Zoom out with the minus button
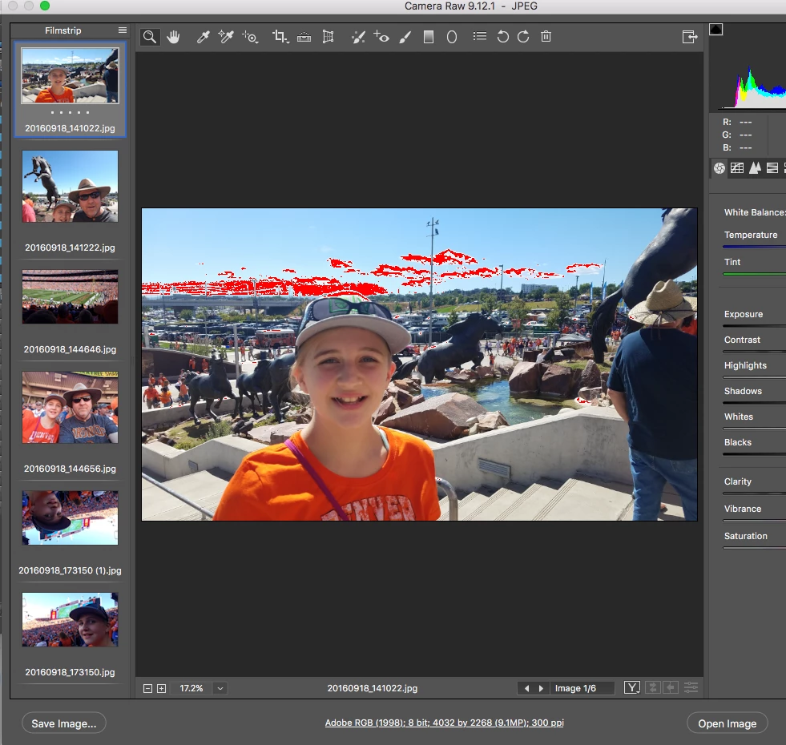The height and width of the screenshot is (745, 786). coord(148,688)
